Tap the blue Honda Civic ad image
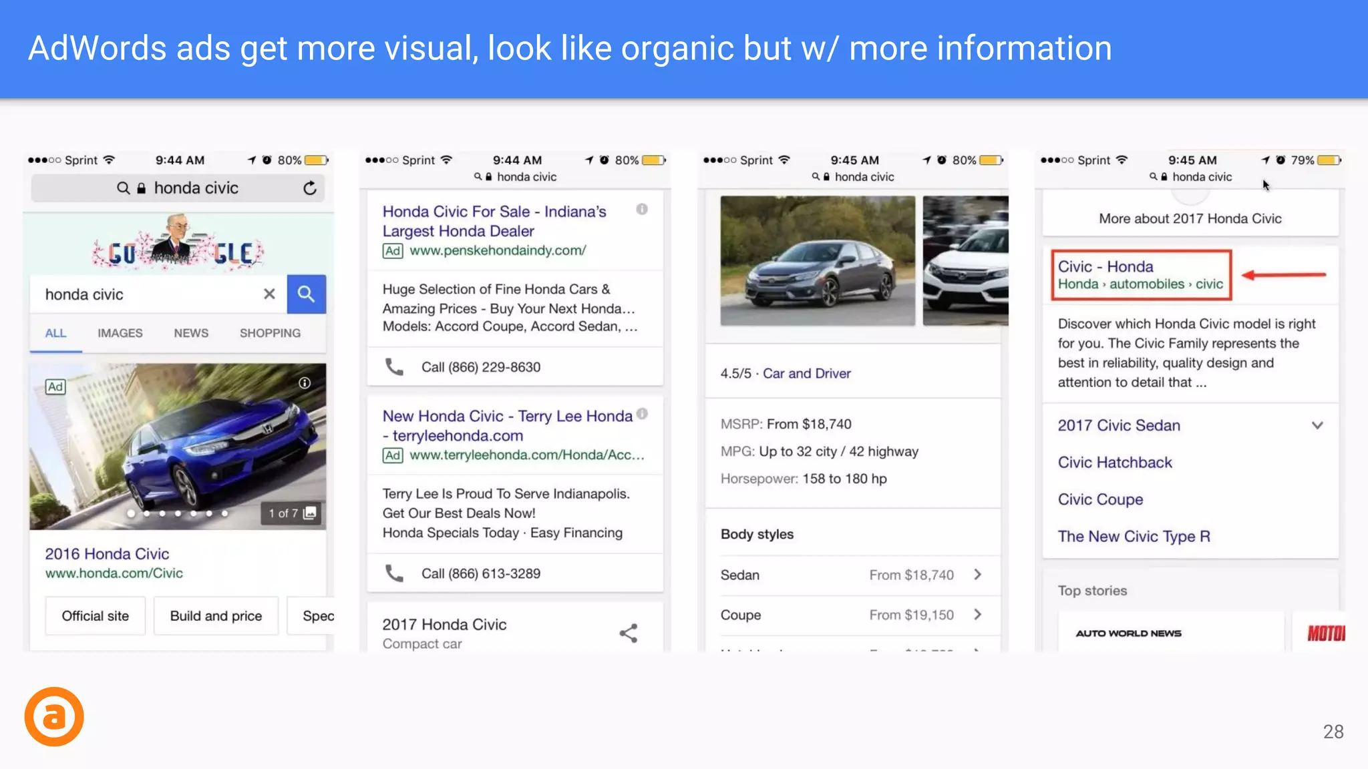This screenshot has height=769, width=1368. (x=178, y=446)
